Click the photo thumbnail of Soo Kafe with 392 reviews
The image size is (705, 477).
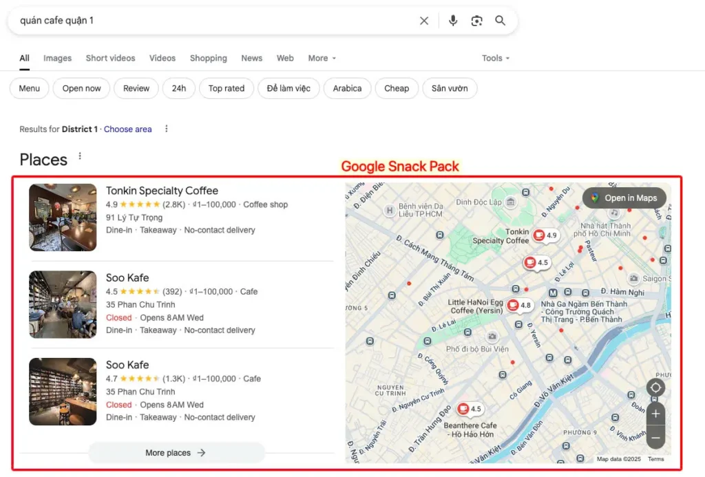pos(63,304)
